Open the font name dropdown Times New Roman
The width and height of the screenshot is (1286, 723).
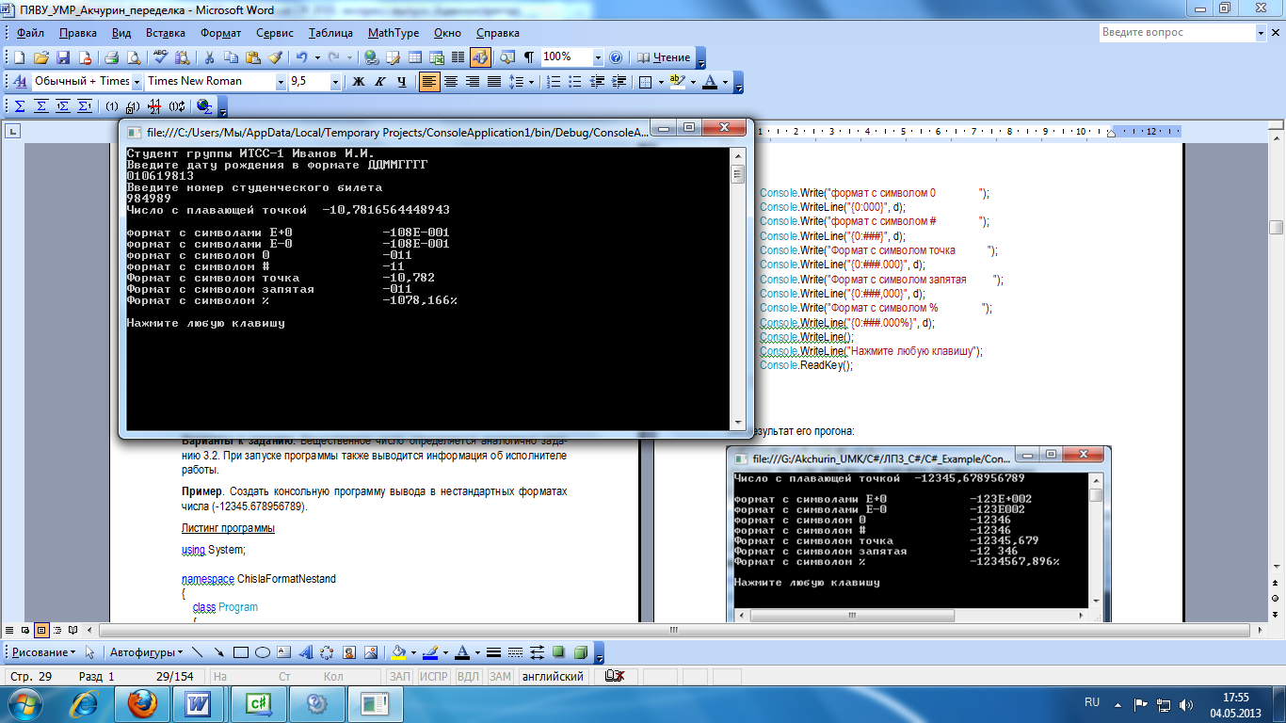point(281,81)
